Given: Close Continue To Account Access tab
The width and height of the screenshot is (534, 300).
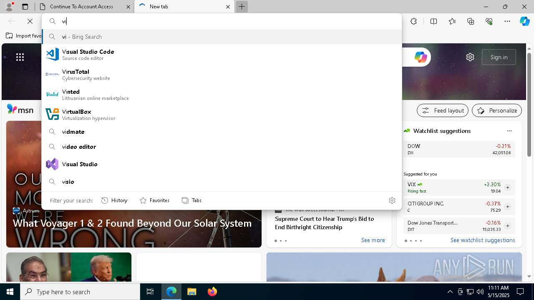Looking at the screenshot, I should [128, 7].
